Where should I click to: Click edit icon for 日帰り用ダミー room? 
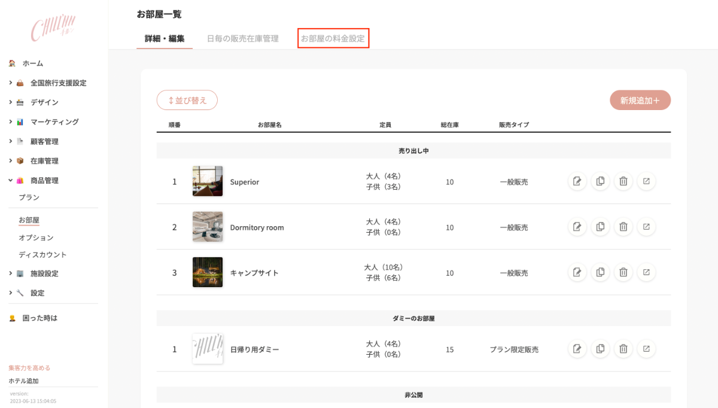click(577, 349)
